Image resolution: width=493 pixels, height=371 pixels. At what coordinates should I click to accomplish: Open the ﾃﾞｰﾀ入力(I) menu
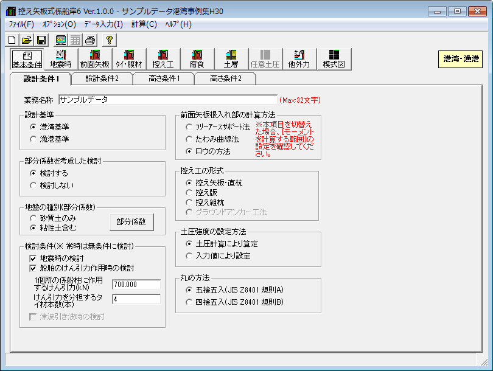point(103,24)
